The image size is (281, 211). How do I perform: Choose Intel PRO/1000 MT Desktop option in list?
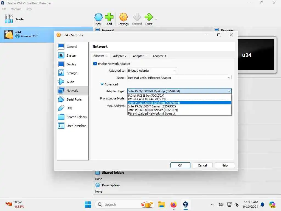coord(179,103)
